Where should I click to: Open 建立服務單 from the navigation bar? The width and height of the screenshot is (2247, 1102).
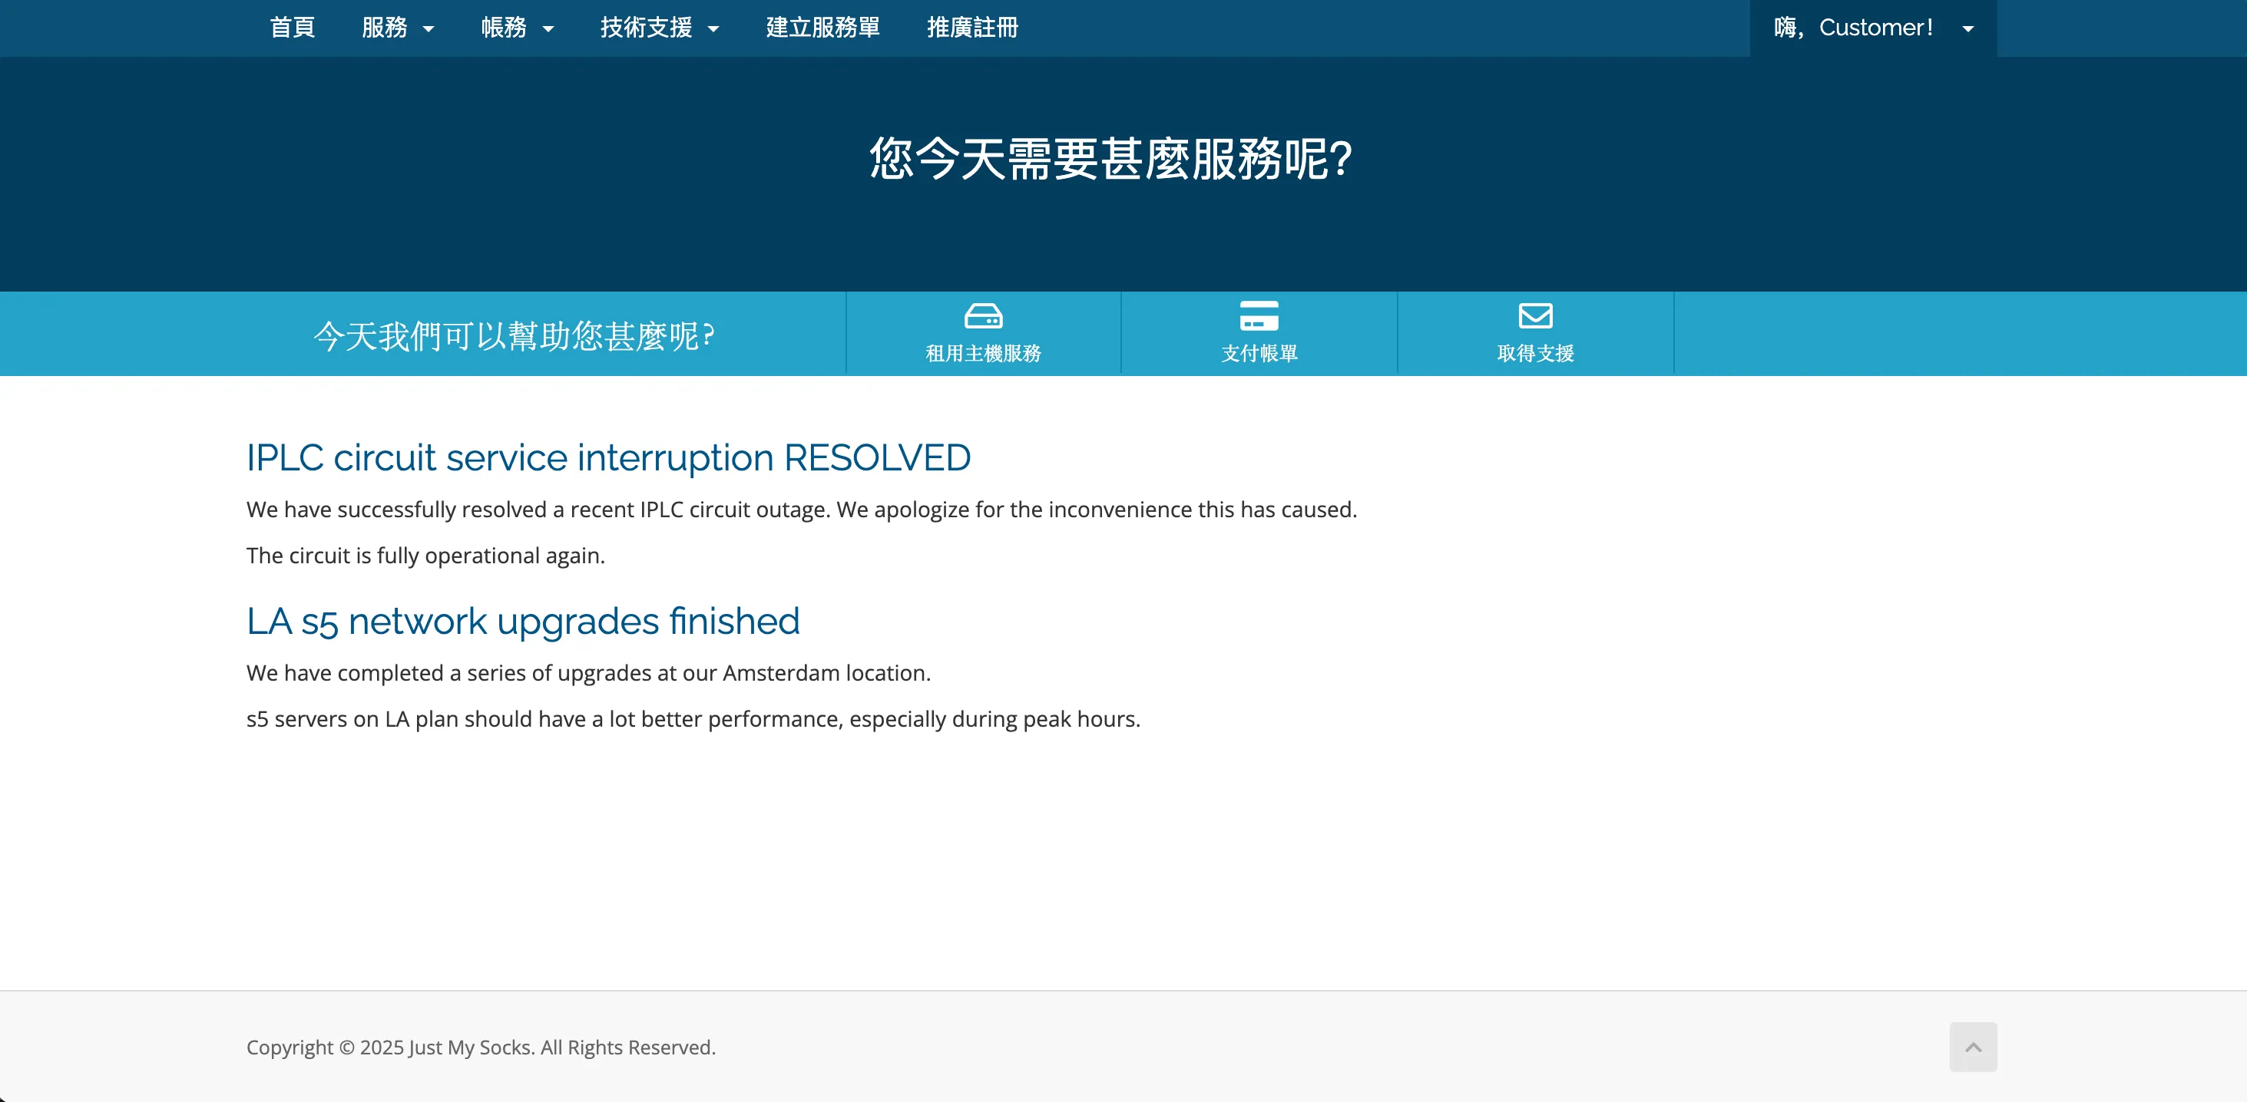(822, 28)
